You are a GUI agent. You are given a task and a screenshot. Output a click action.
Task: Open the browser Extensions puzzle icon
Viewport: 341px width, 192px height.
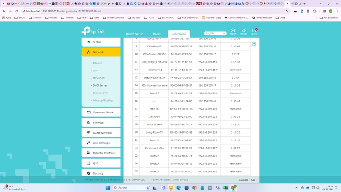[x=315, y=11]
